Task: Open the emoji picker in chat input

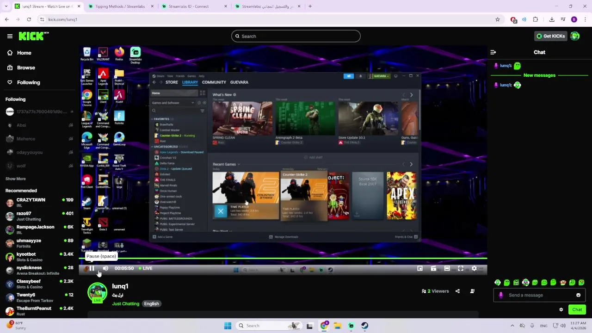Action: click(x=578, y=295)
